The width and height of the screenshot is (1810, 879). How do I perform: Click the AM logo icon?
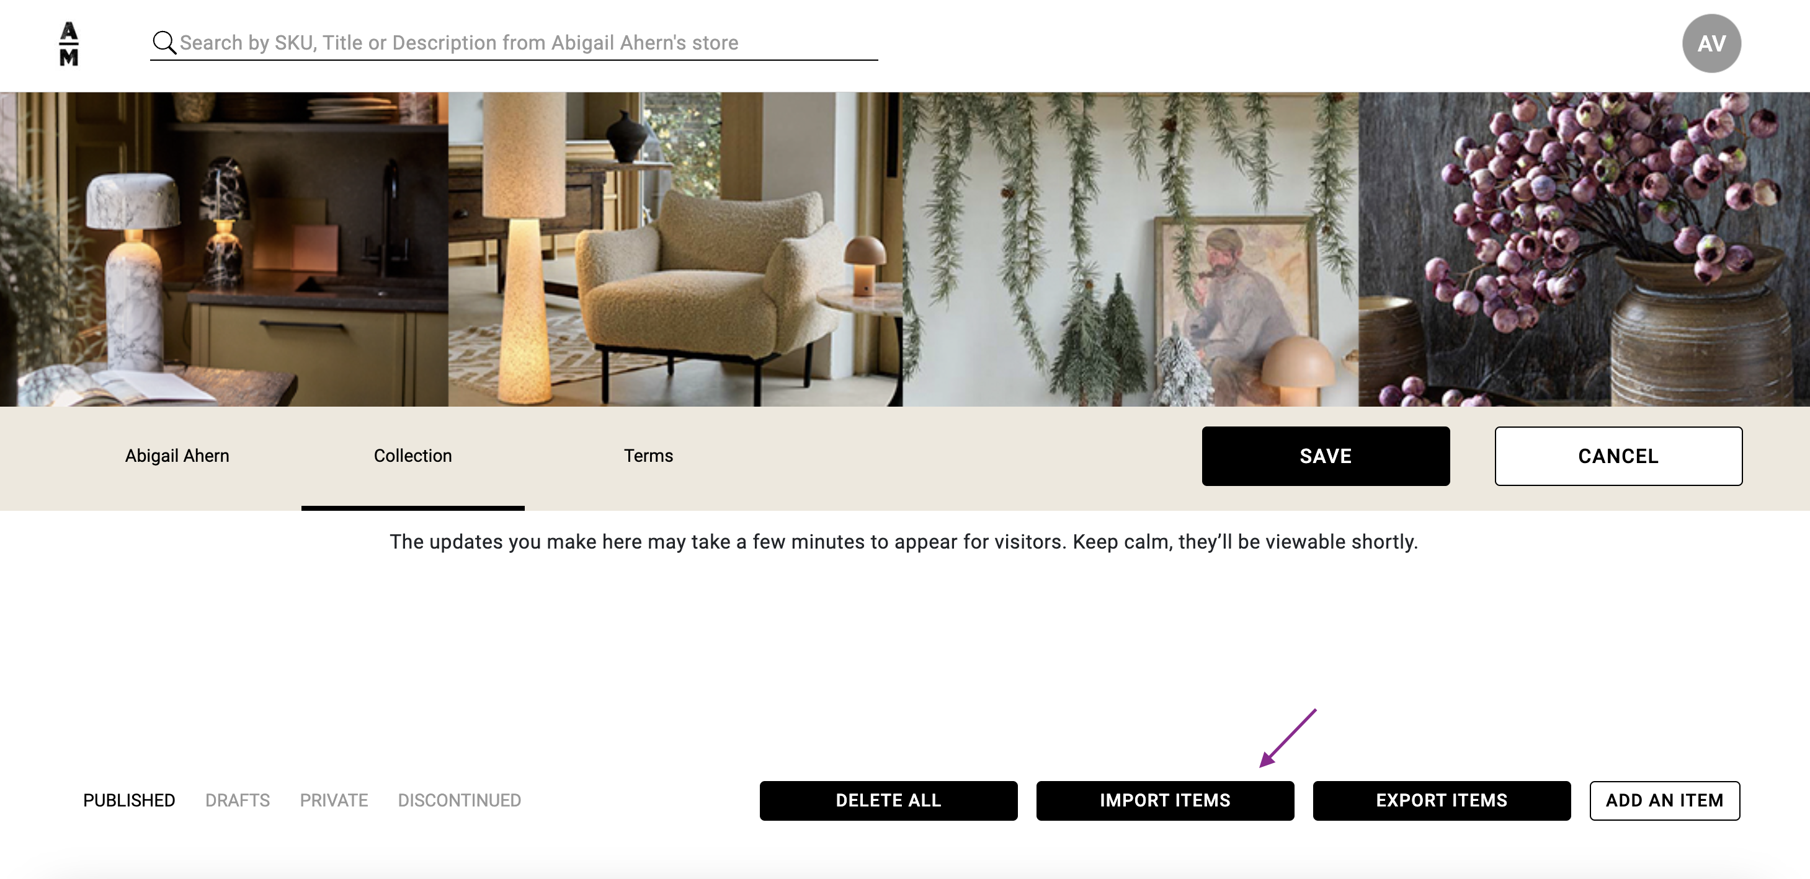pos(69,43)
